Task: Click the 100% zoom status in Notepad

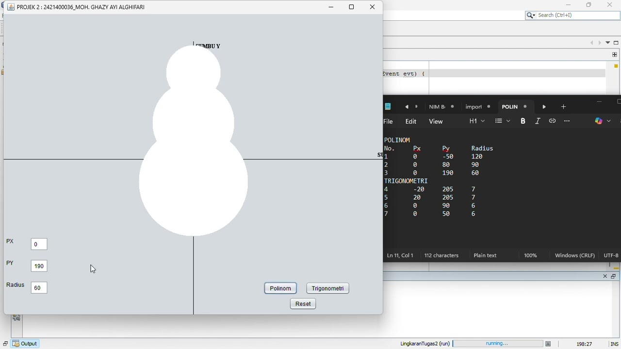Action: 530,255
